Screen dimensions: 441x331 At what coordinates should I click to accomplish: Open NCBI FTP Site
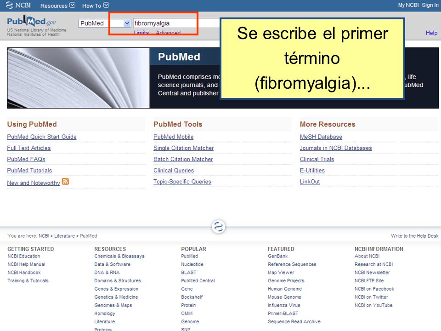coord(369,280)
